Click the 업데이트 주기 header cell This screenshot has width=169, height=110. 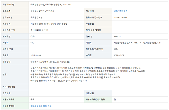(15, 30)
